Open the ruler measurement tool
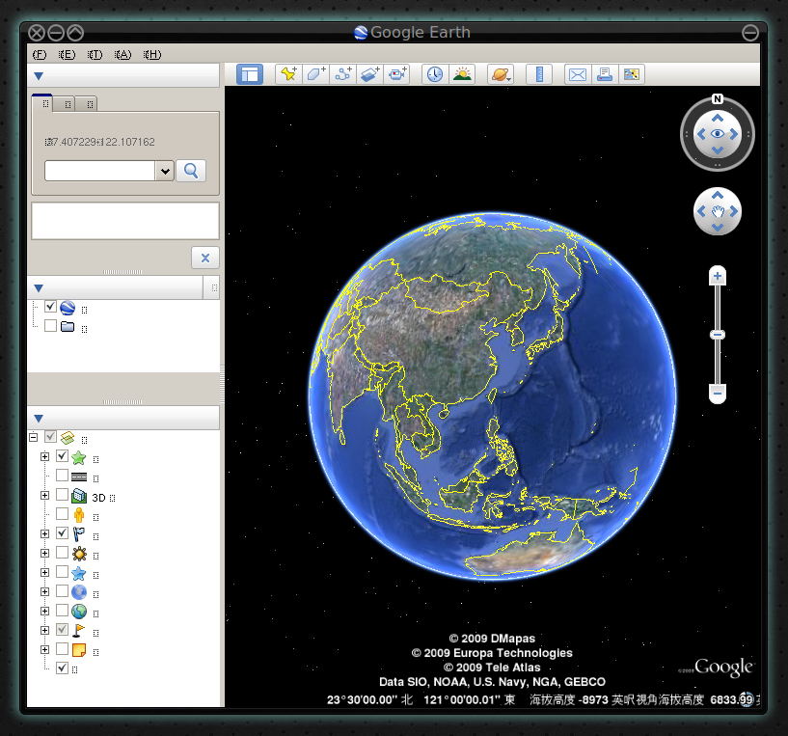 (539, 74)
